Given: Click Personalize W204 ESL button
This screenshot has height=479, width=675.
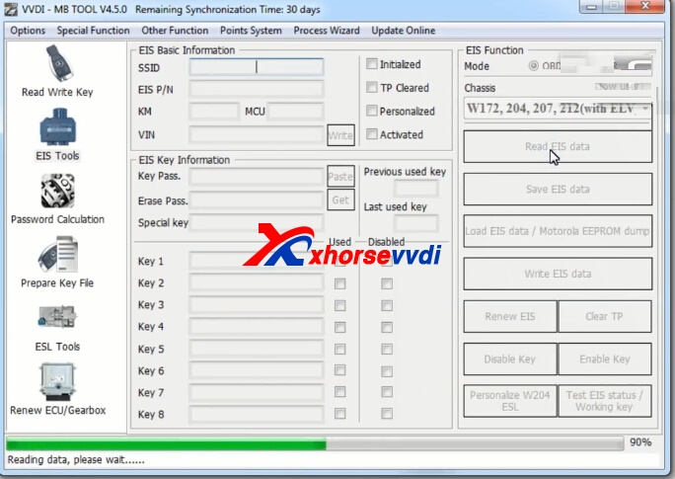Looking at the screenshot, I should [510, 401].
